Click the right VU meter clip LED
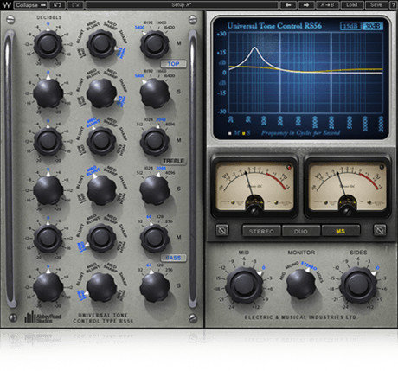The height and width of the screenshot is (371, 398). pos(382,167)
